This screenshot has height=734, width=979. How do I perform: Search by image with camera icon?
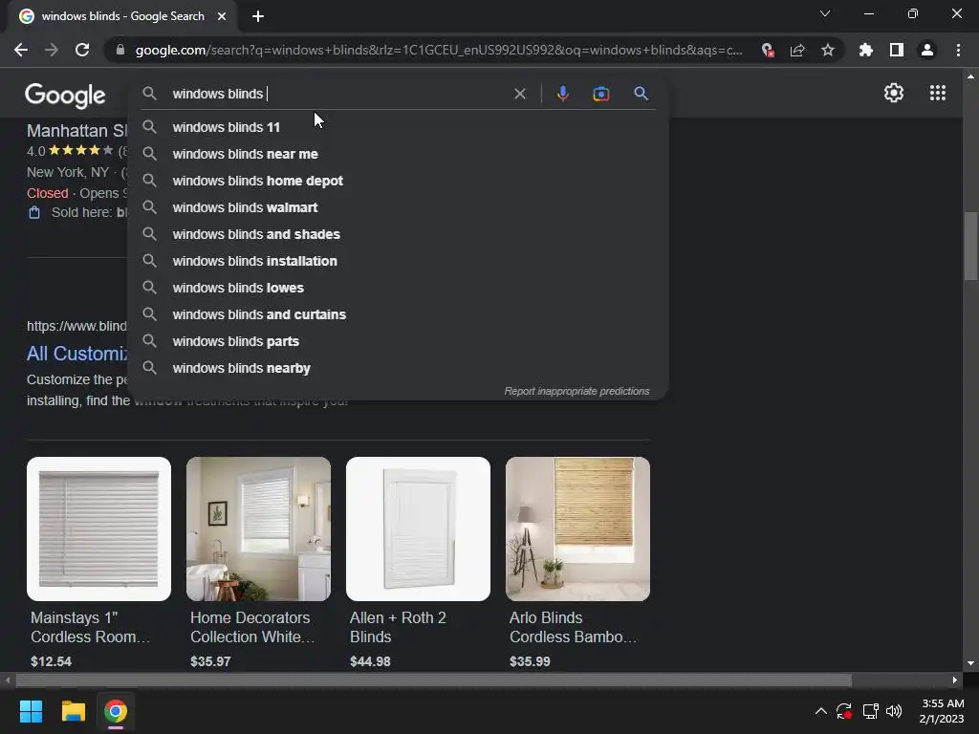[x=600, y=94]
